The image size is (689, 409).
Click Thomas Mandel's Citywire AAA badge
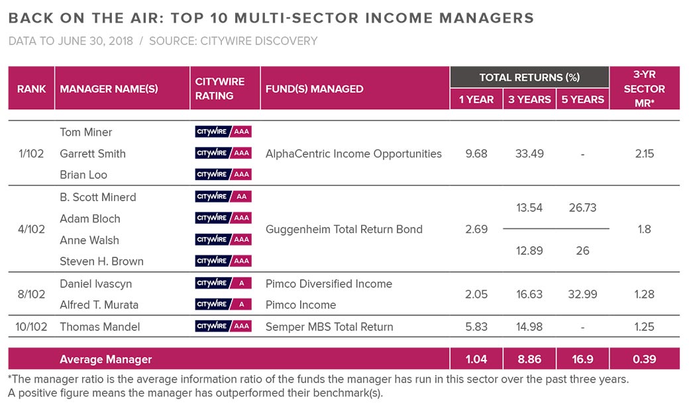(223, 326)
